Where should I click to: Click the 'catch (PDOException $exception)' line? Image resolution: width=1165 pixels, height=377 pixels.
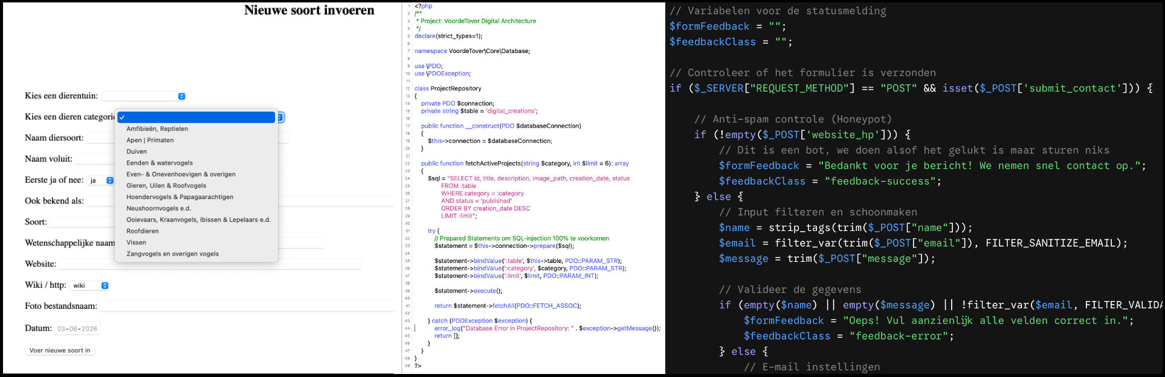click(480, 321)
